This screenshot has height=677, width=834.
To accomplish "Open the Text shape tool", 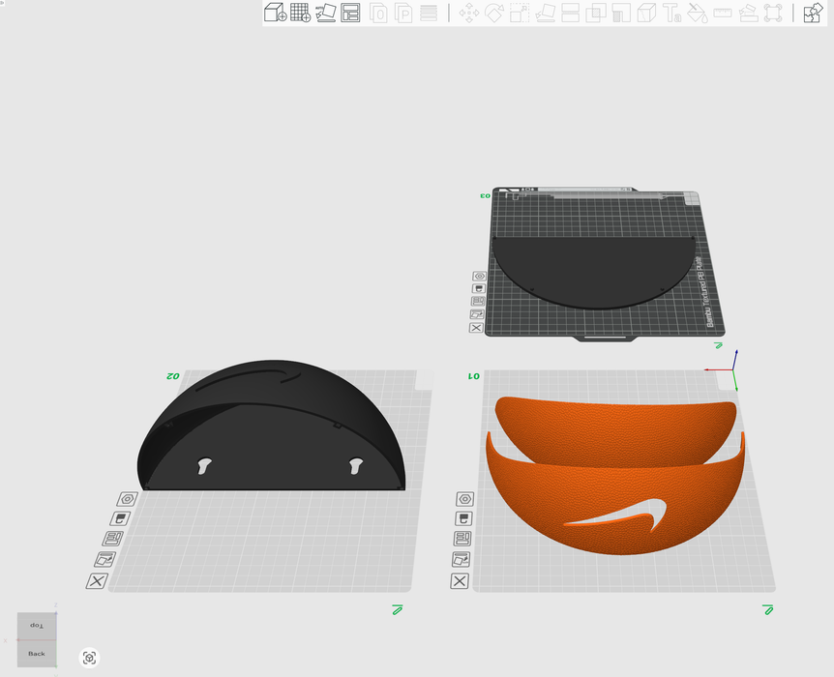I will [671, 13].
